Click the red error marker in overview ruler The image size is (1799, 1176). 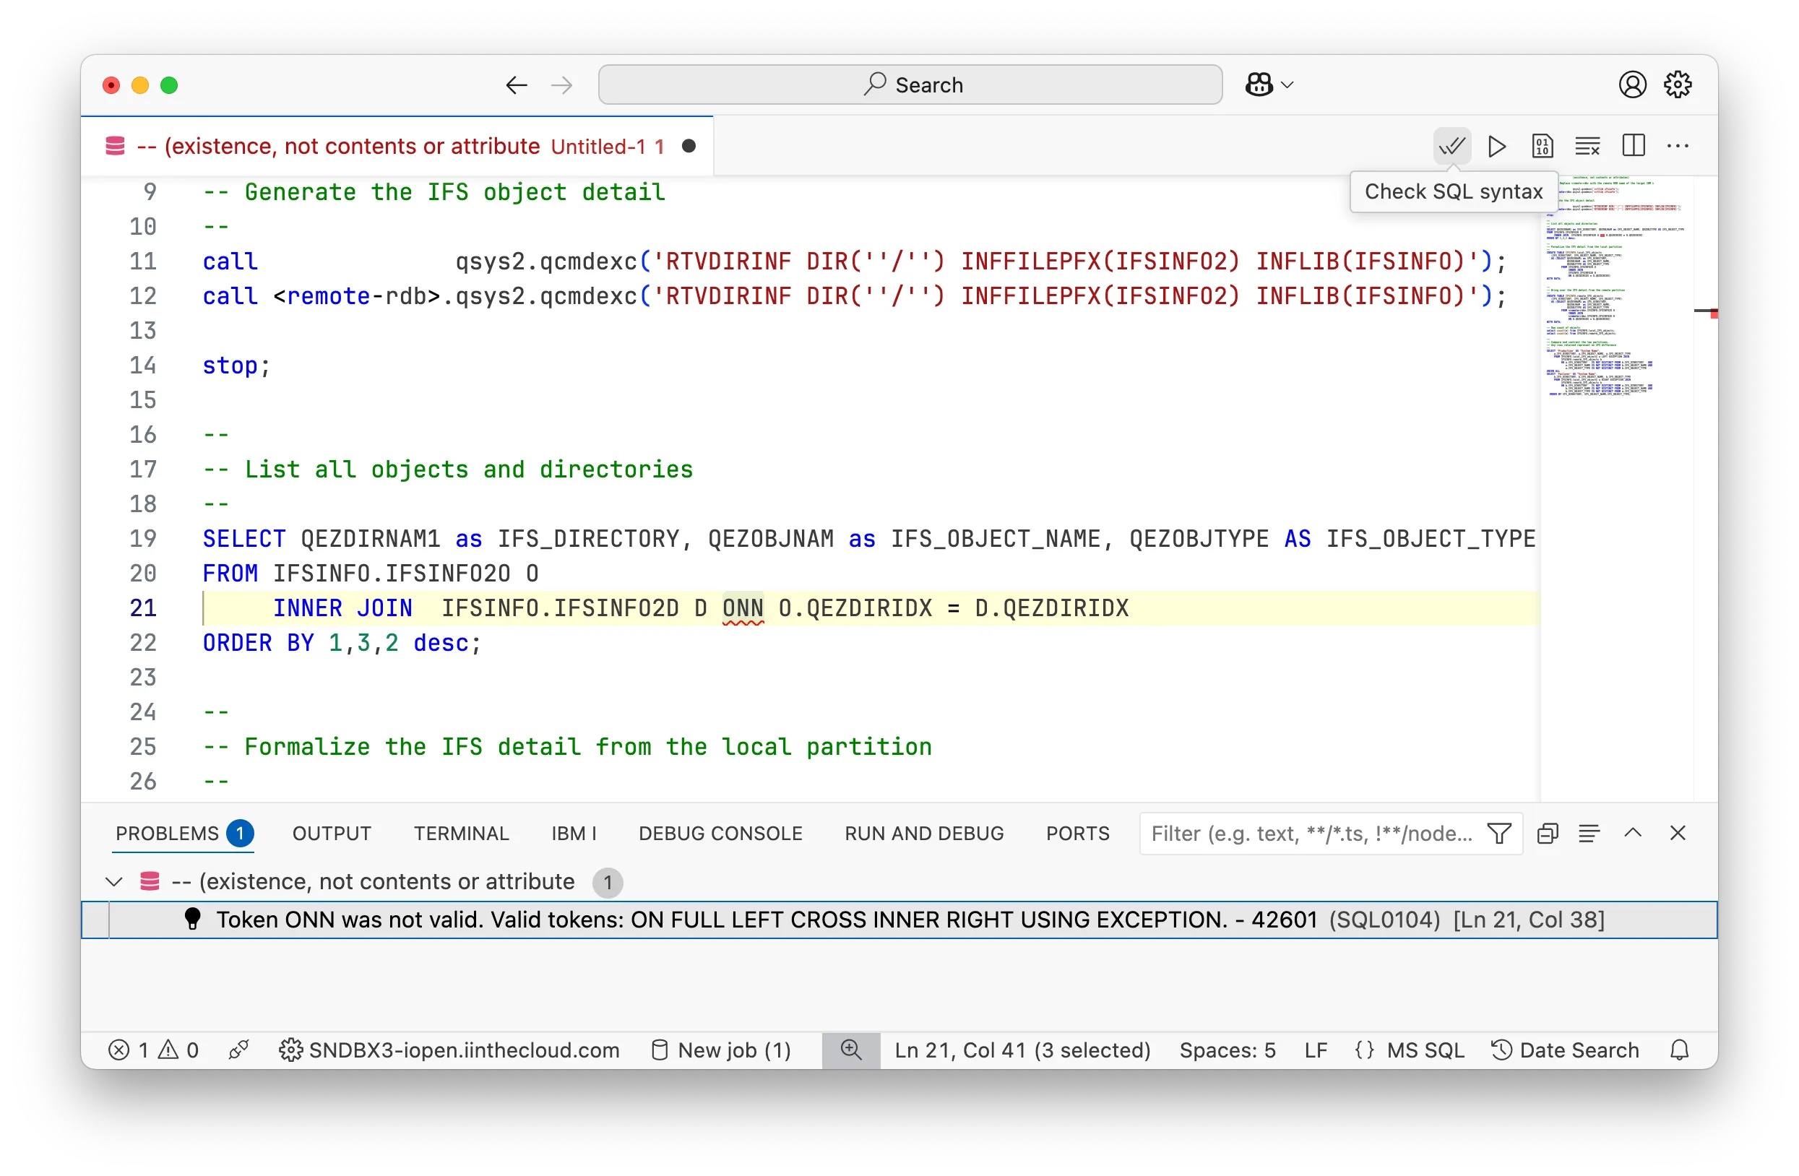1713,313
